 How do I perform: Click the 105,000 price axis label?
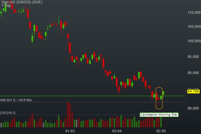[x=194, y=26]
